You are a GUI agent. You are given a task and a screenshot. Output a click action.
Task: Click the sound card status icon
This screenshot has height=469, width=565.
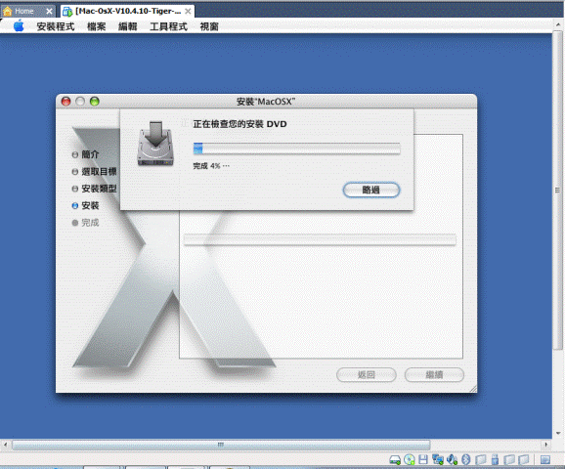point(452,459)
